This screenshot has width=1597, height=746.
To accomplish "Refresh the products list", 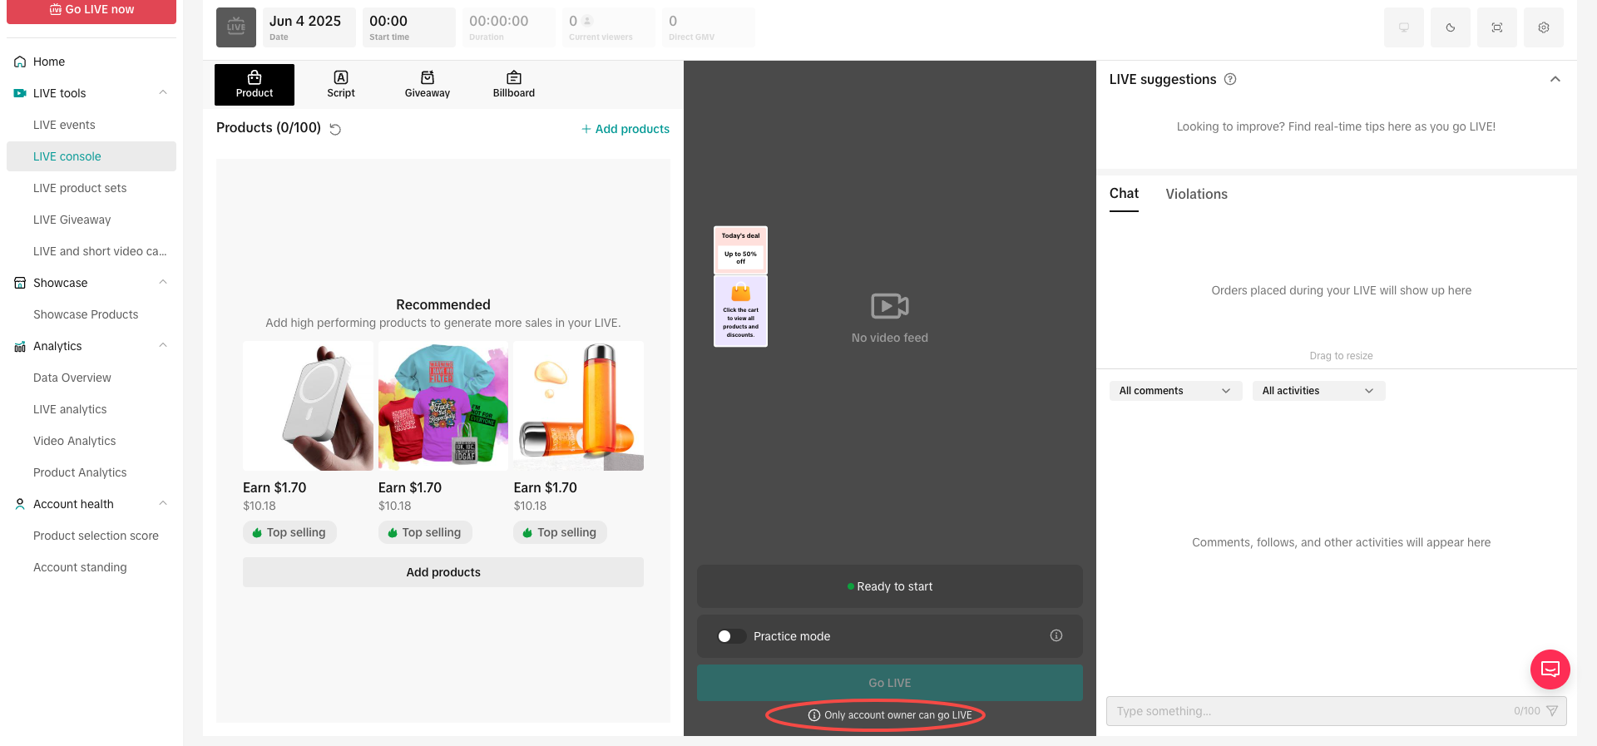I will [x=335, y=129].
